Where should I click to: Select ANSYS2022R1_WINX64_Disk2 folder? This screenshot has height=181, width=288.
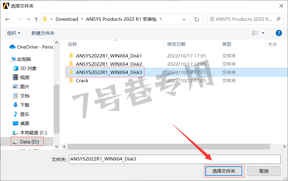point(109,64)
